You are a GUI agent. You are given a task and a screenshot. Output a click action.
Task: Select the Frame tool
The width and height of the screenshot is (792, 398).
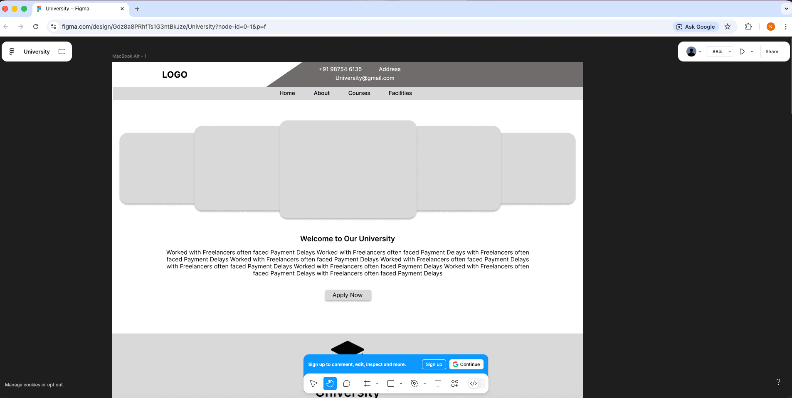(x=367, y=383)
